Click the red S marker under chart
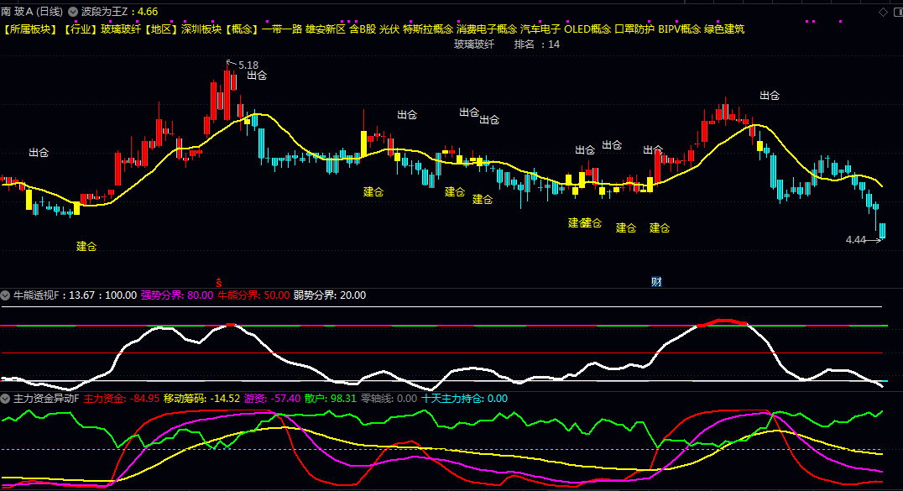The height and width of the screenshot is (491, 903). coord(219,282)
